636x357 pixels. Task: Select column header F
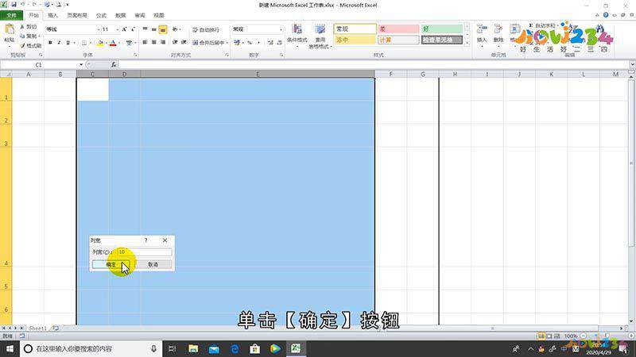[x=390, y=74]
